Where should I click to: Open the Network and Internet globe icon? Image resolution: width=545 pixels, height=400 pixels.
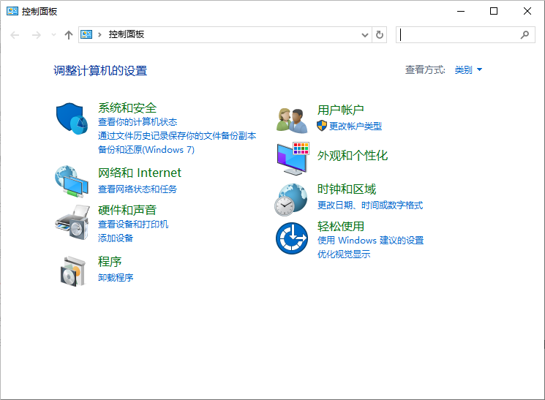[72, 181]
